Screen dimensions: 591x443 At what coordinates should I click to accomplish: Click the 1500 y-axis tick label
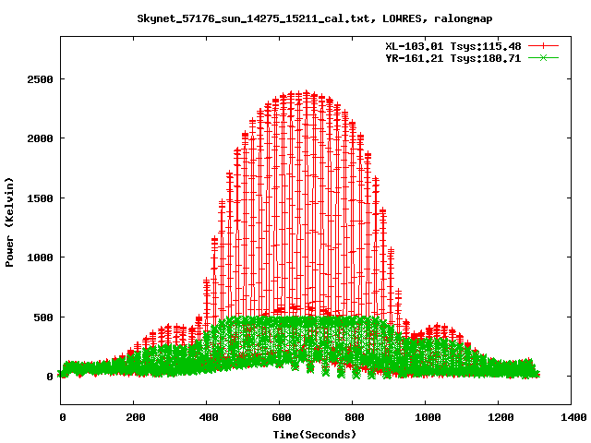pyautogui.click(x=40, y=198)
